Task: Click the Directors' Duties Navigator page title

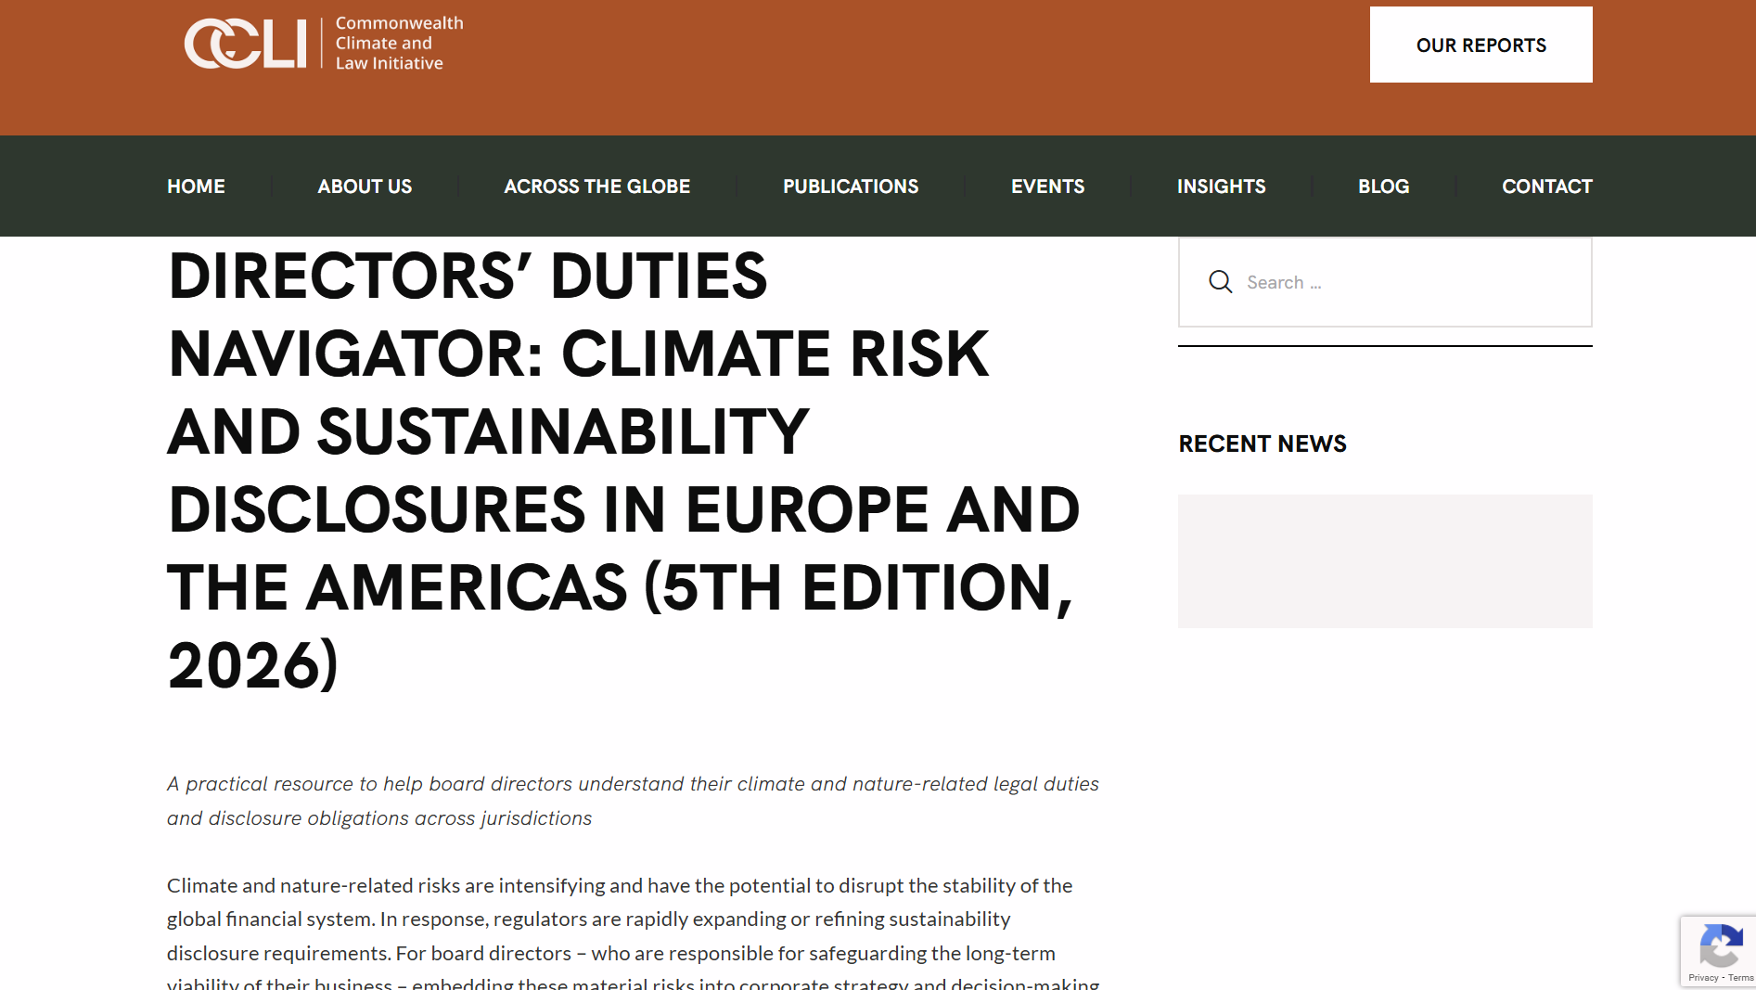Action: 623,470
